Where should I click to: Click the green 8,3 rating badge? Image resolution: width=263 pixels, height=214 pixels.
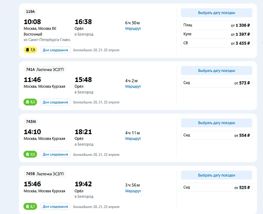click(x=30, y=102)
